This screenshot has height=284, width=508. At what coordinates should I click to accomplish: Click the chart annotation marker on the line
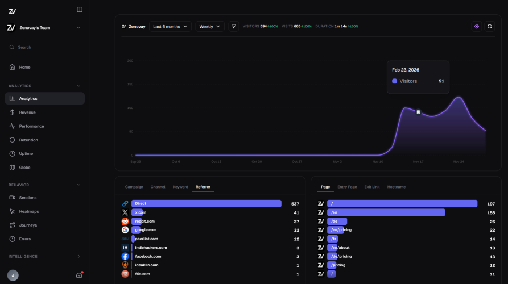[418, 112]
